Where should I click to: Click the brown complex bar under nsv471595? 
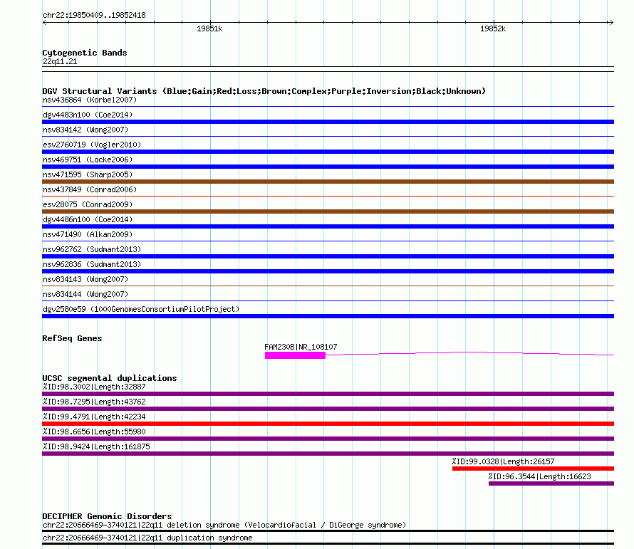point(328,182)
